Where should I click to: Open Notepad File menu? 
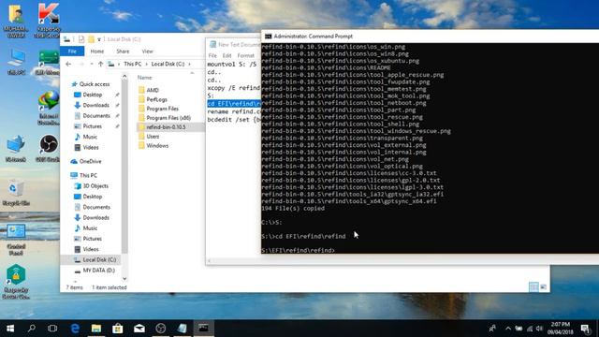tap(212, 56)
